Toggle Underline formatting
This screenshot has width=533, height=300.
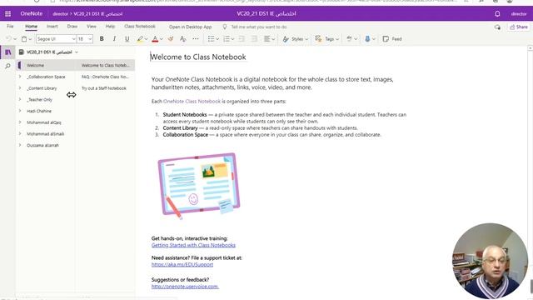(127, 39)
